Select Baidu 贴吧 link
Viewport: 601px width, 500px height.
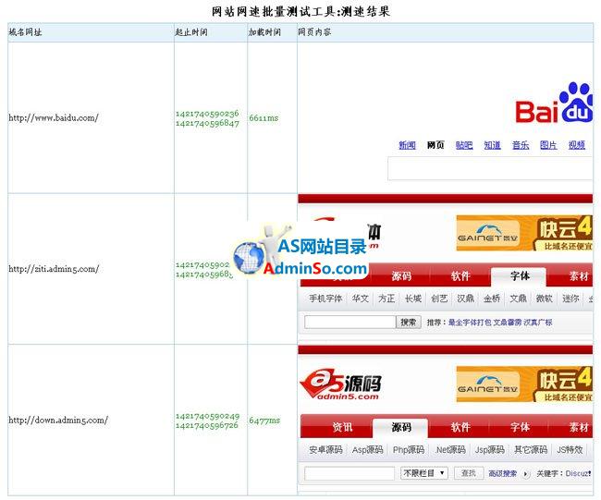pos(464,145)
